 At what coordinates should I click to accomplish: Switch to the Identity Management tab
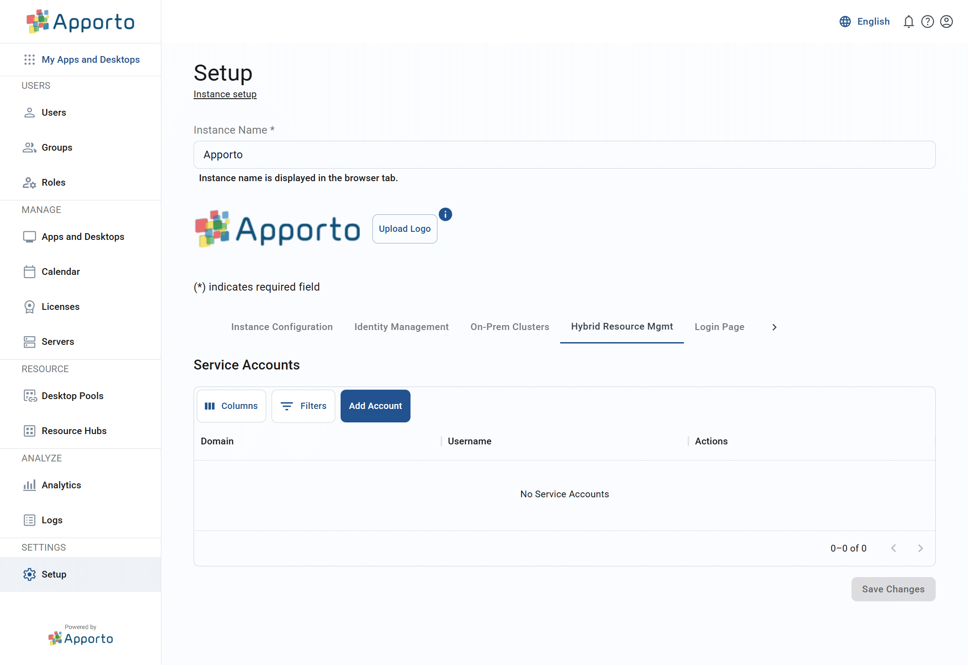click(x=402, y=327)
